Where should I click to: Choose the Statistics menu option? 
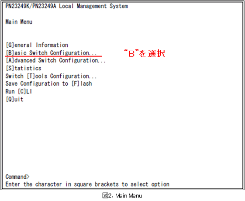coord(24,68)
